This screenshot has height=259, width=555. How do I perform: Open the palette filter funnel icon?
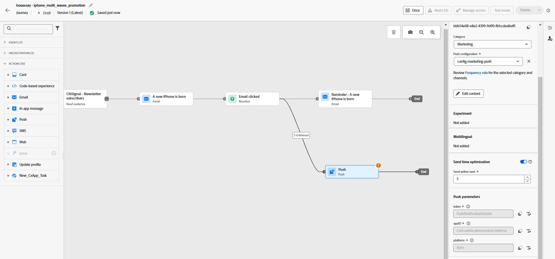58,29
